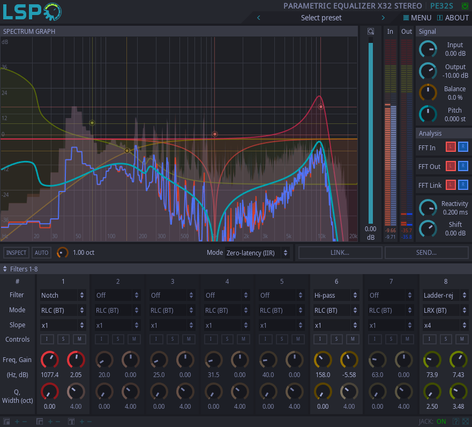Remove a filter using the minus icon bottom-left

click(x=24, y=421)
